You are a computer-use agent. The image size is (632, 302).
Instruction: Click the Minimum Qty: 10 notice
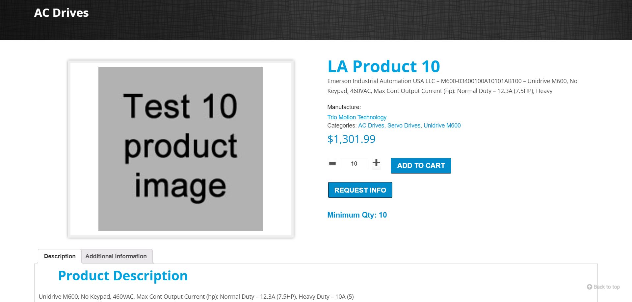357,215
